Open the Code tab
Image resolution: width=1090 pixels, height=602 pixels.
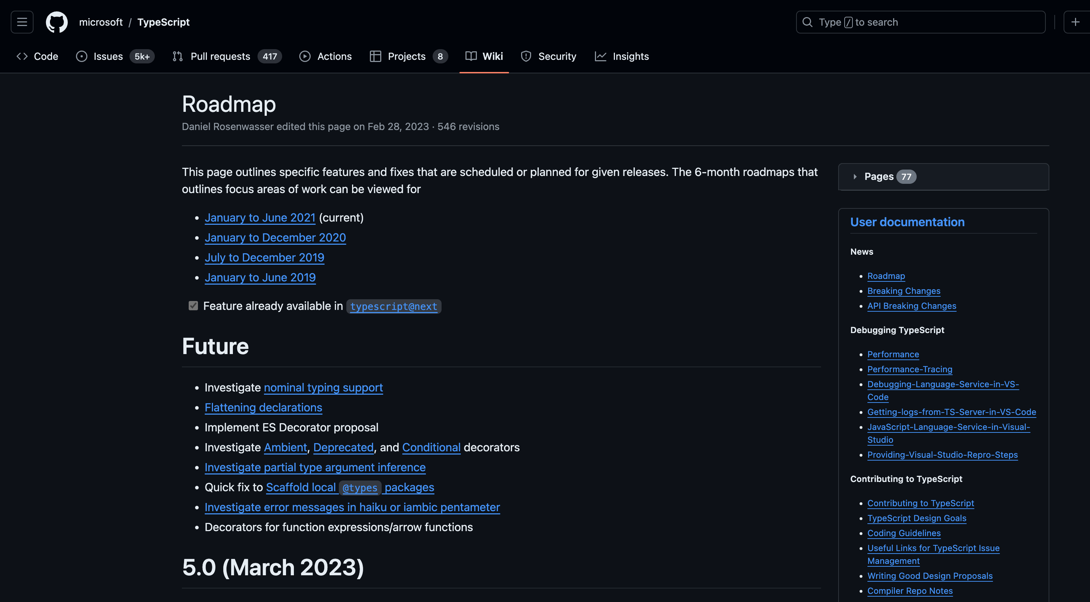(x=37, y=56)
